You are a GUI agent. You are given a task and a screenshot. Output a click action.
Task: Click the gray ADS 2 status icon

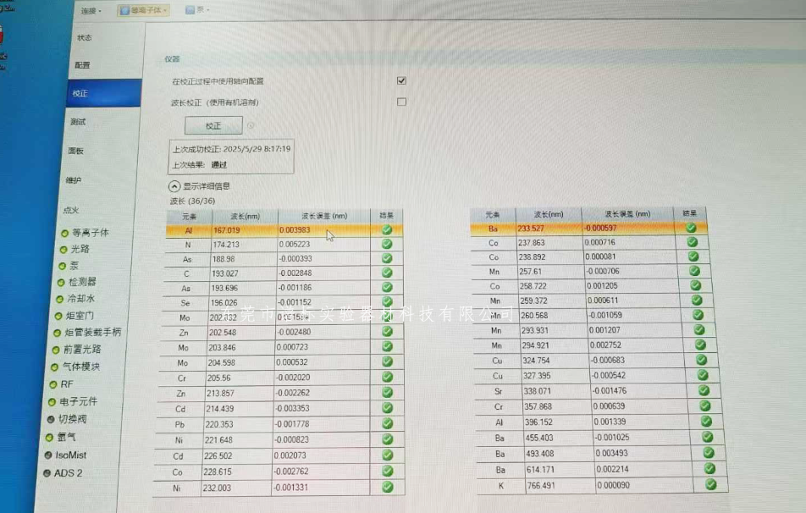coord(47,473)
